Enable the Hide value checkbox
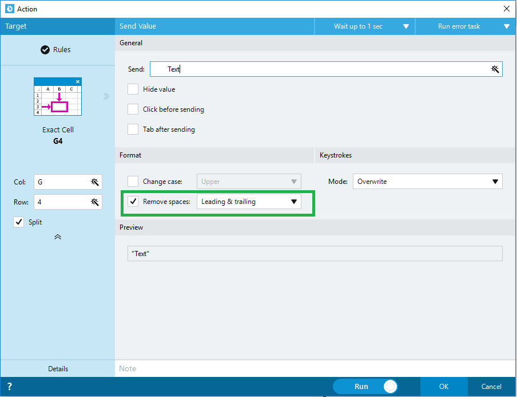Viewport: 517px width, 397px height. [x=133, y=89]
